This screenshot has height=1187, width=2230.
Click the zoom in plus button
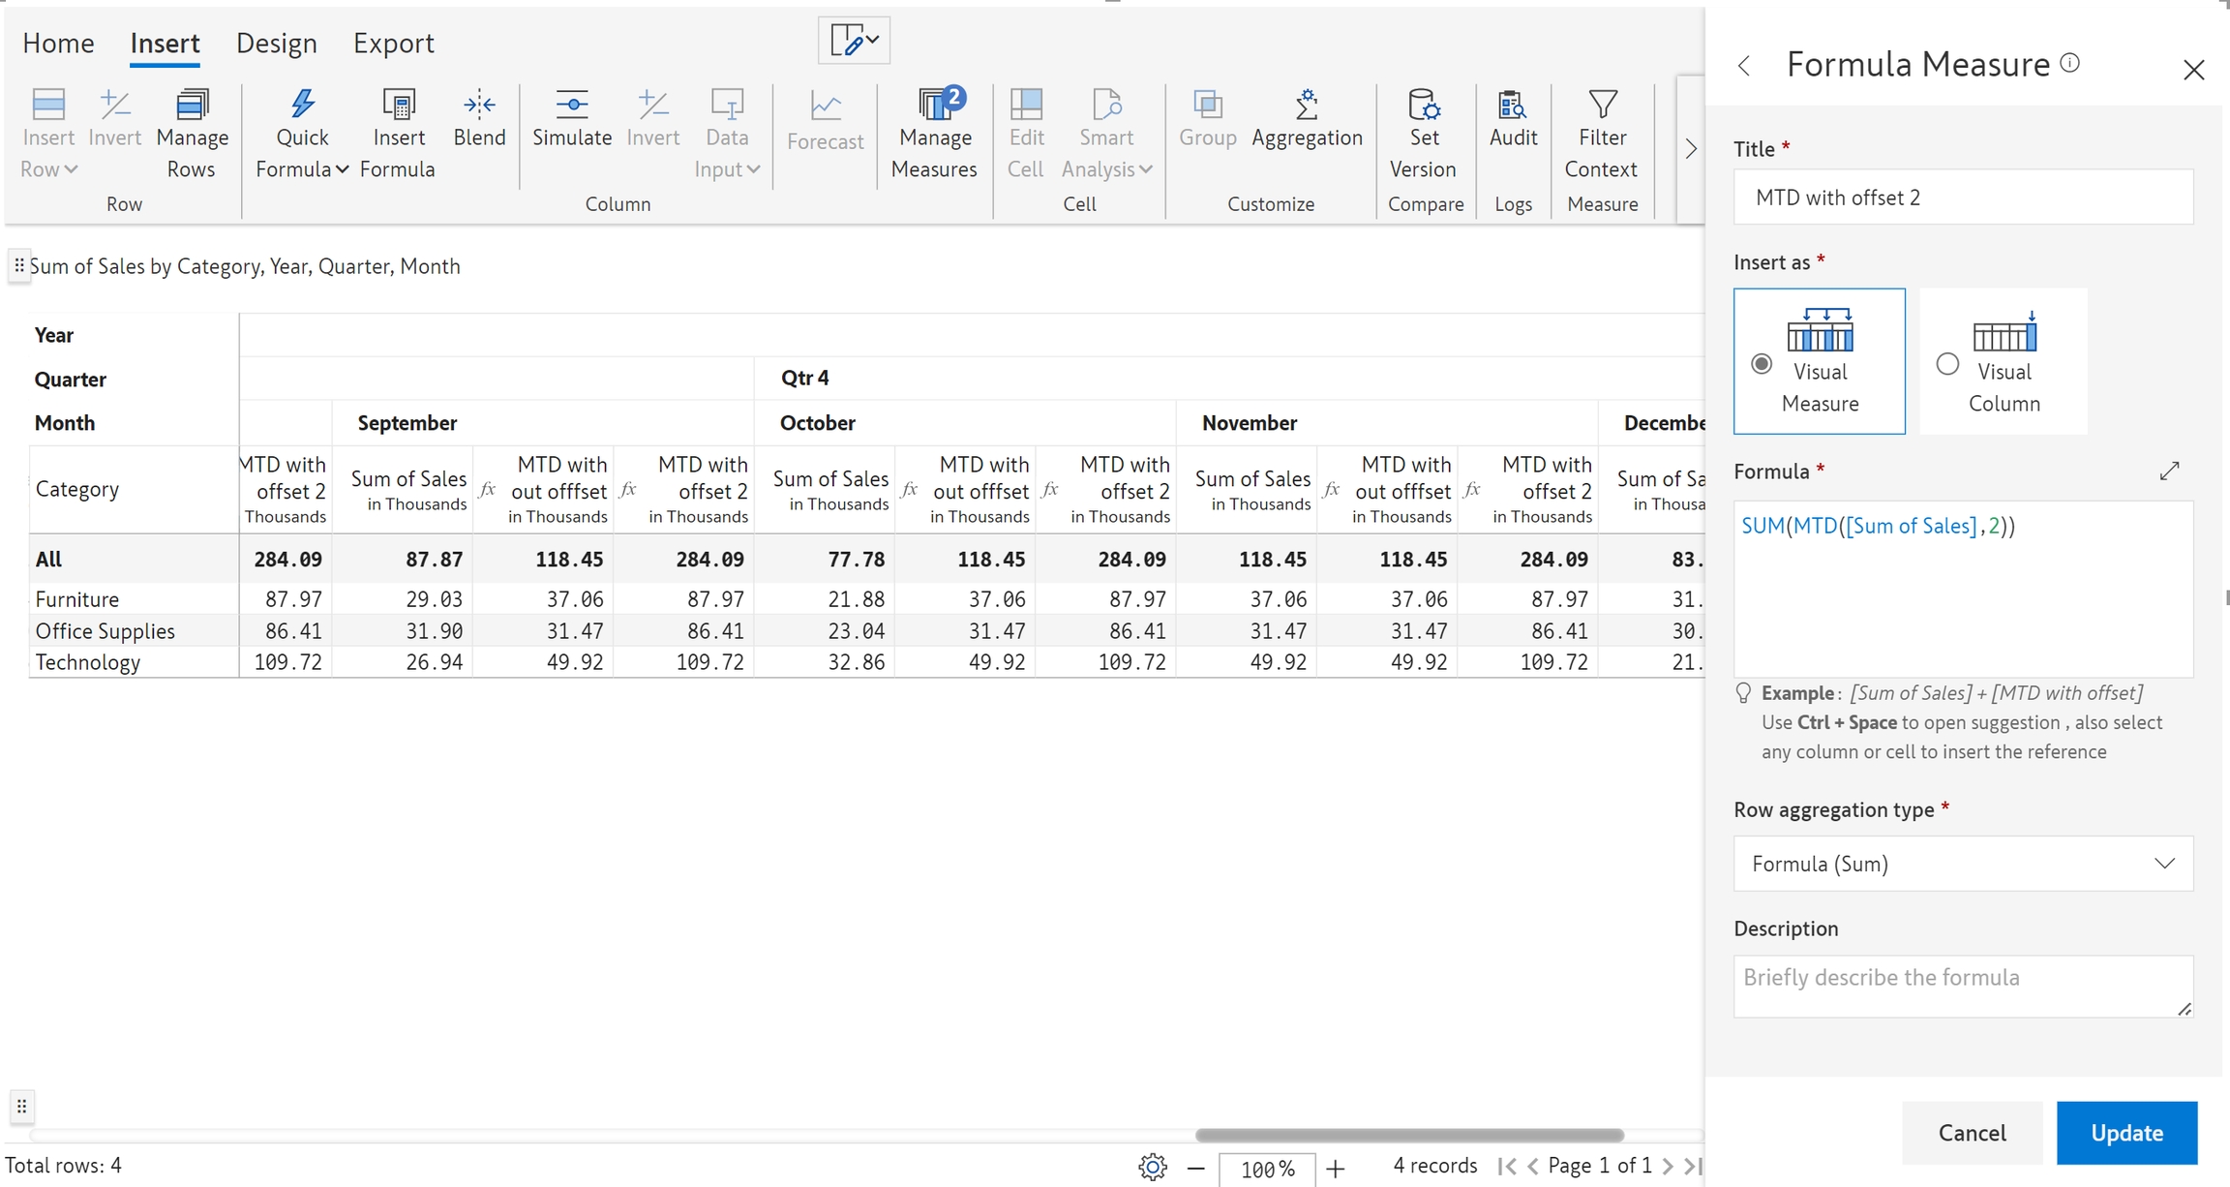point(1336,1169)
